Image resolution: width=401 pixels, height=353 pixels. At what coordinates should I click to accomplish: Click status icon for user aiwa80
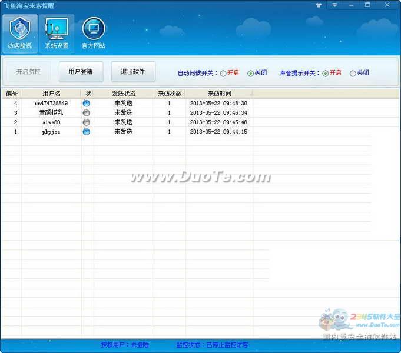tap(87, 122)
